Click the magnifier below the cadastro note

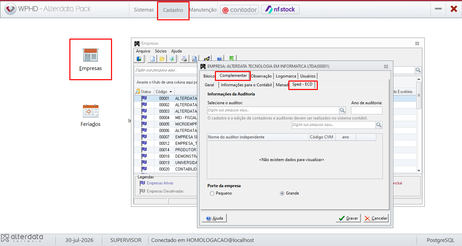pyautogui.click(x=379, y=125)
